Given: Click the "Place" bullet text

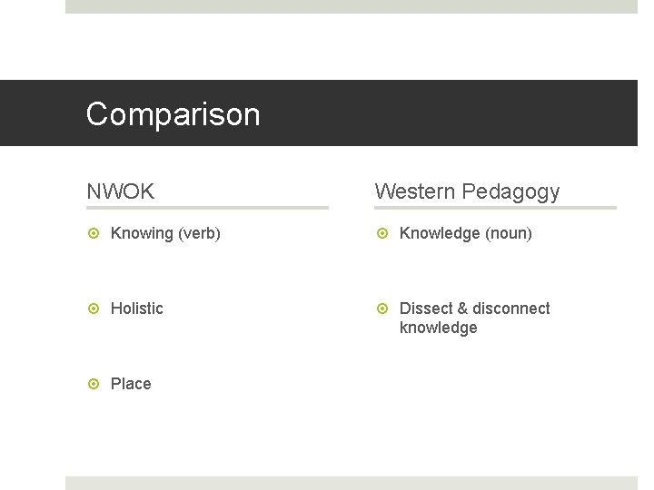Looking at the screenshot, I should coord(131,384).
